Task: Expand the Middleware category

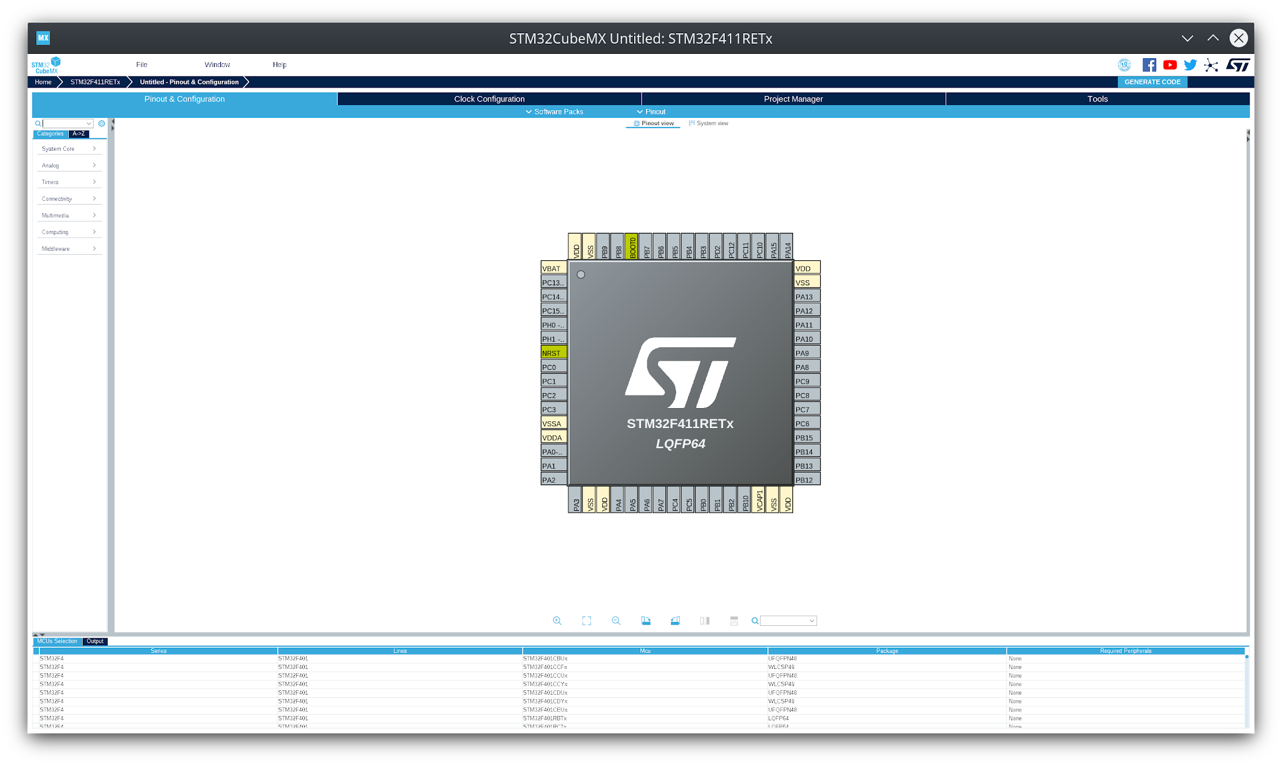Action: tap(69, 249)
